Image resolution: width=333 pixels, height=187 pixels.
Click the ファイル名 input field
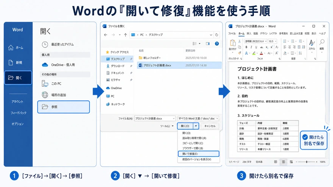point(155,118)
